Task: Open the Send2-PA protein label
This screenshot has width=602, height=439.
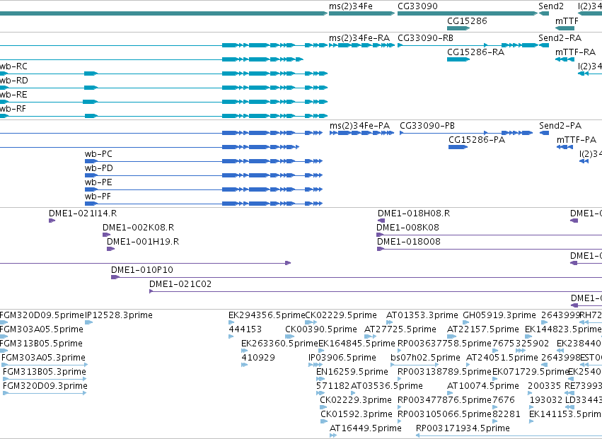Action: tap(560, 126)
